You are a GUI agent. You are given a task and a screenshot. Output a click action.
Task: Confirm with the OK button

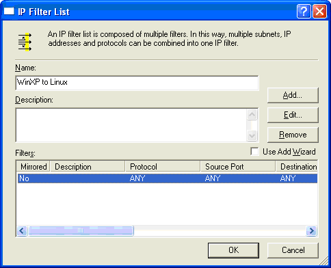click(233, 250)
